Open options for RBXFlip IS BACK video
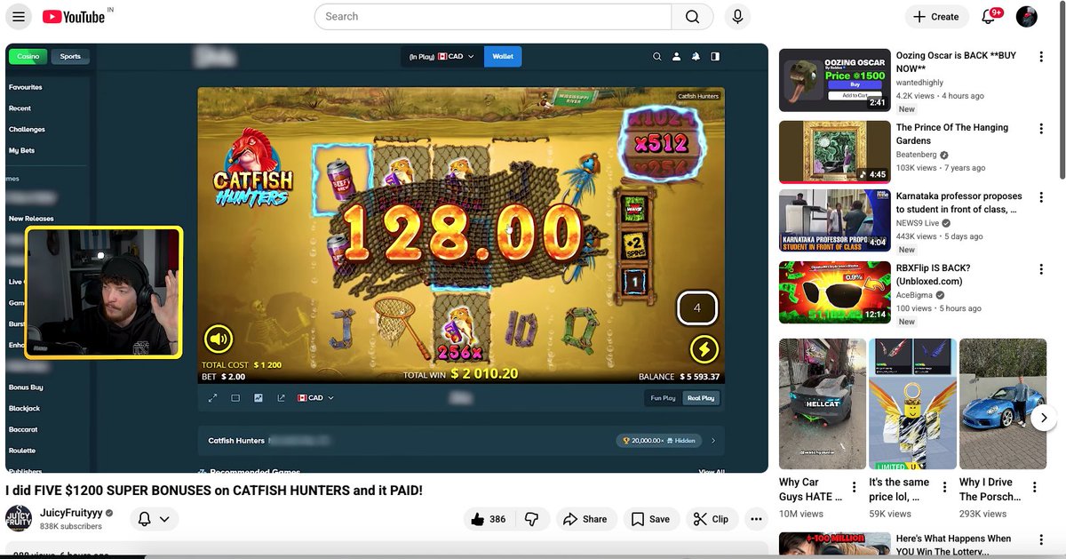 [1040, 268]
